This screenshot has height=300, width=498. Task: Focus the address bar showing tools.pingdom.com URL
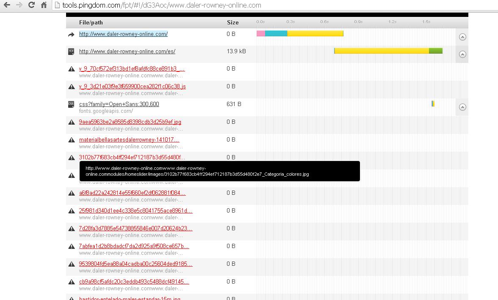pos(275,5)
